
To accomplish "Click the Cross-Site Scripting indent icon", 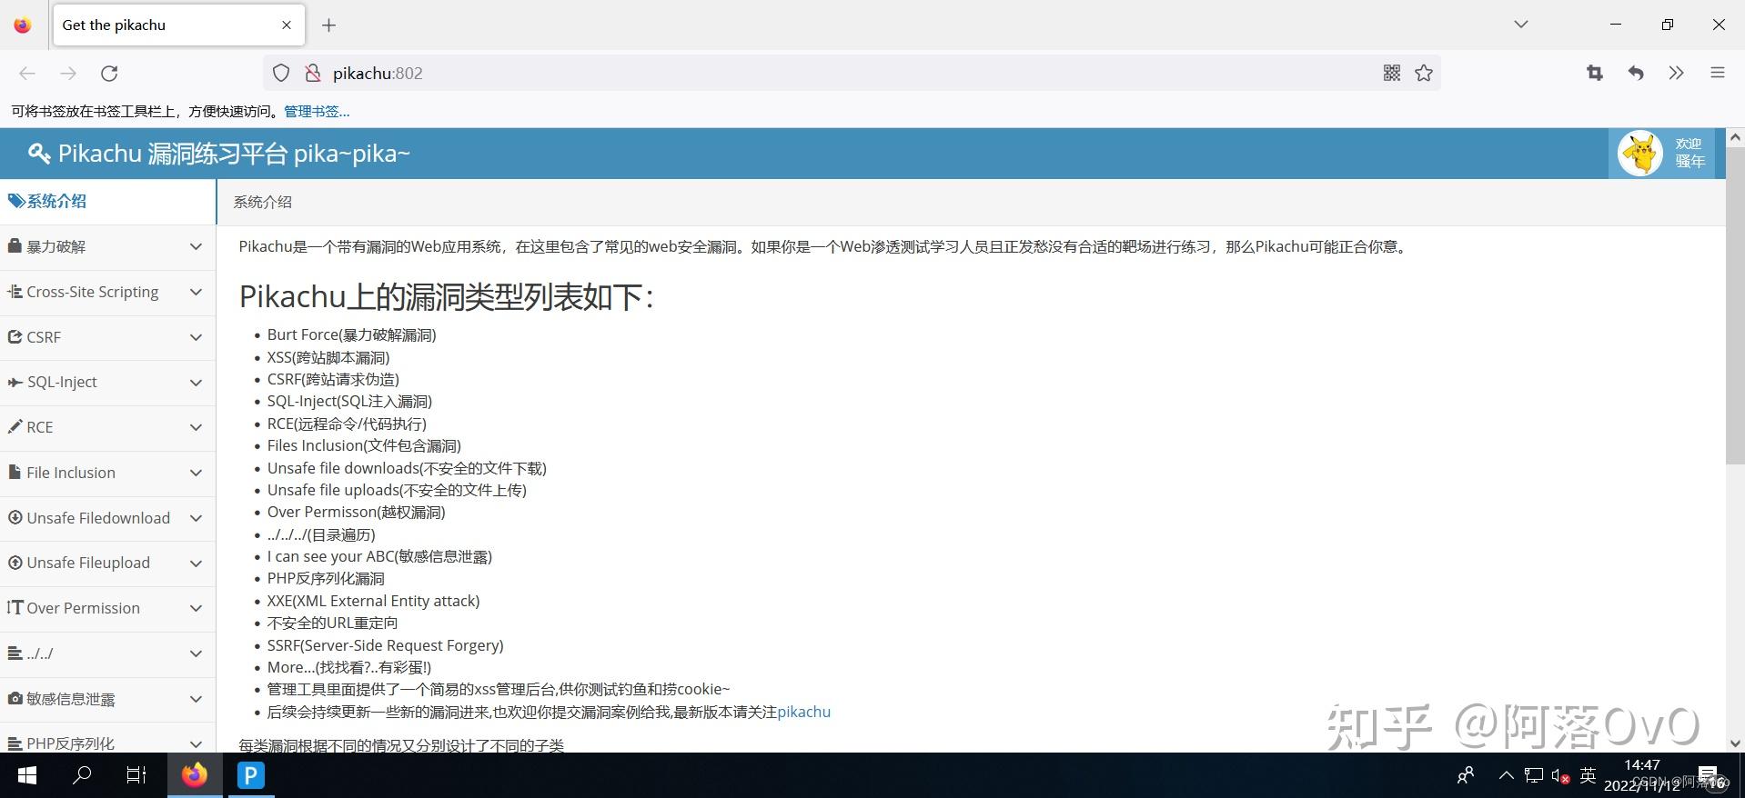I will pos(15,292).
